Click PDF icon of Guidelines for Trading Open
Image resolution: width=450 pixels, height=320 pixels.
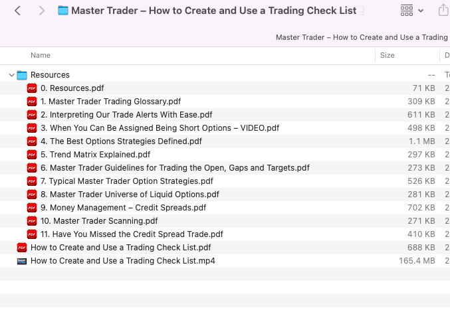pyautogui.click(x=32, y=168)
